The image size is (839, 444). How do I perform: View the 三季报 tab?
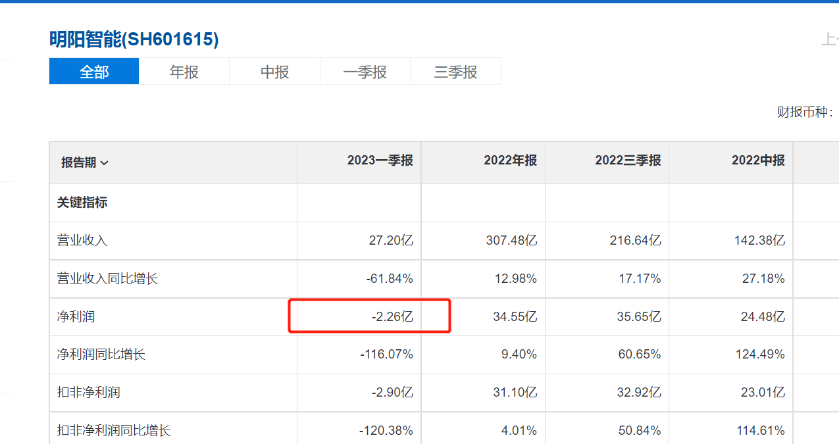coord(455,72)
